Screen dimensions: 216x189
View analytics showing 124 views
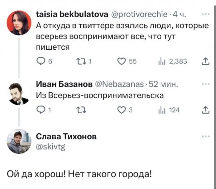coord(161,110)
